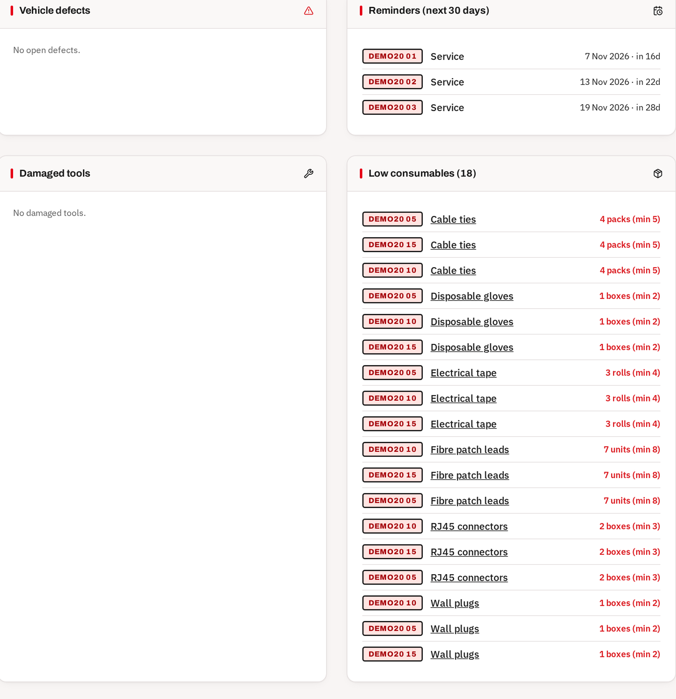Click the '13 Nov 2026 · in 22d' date
This screenshot has width=676, height=699.
[x=620, y=82]
